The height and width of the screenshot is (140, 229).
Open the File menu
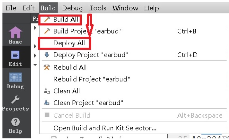11,8
